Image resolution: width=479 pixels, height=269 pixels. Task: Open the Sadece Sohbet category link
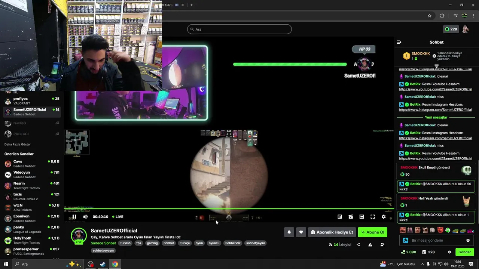[x=103, y=243]
